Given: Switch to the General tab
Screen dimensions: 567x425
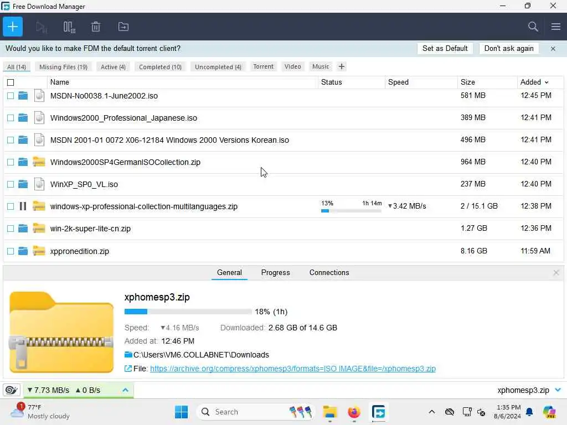Looking at the screenshot, I should click(x=229, y=272).
